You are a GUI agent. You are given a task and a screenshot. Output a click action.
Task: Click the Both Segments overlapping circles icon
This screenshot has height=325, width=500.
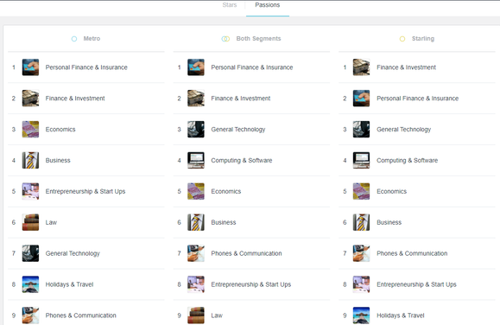pos(225,39)
